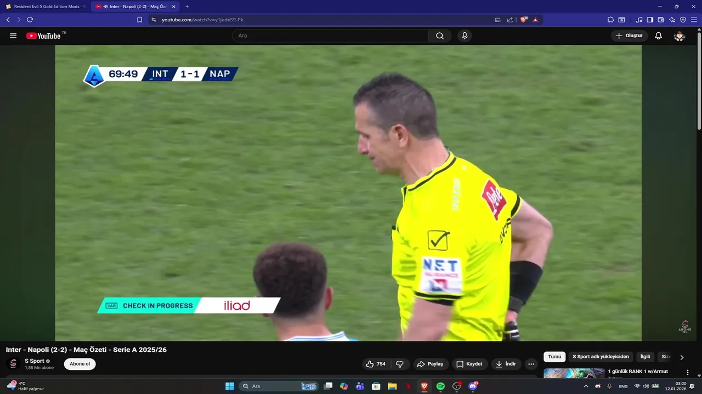Open the YouTube hamburger guide menu
702x394 pixels.
click(x=13, y=36)
